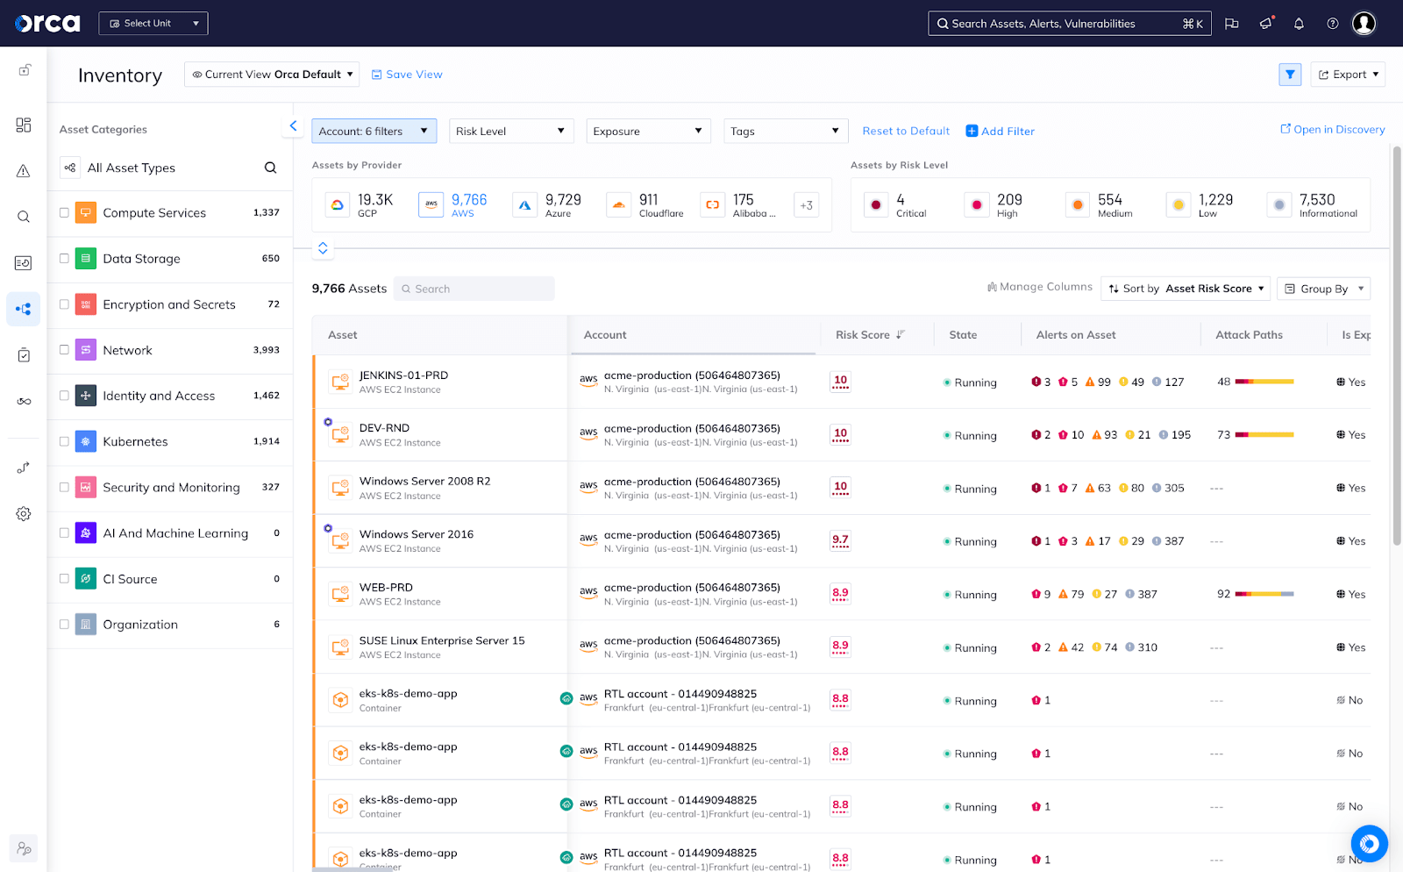Enable the Kubernetes category checkbox
This screenshot has height=872, width=1403.
63,441
